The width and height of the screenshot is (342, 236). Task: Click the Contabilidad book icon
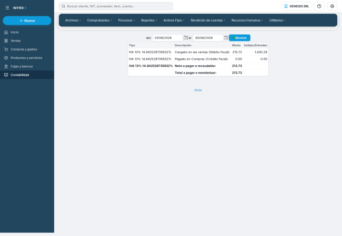(x=6, y=75)
